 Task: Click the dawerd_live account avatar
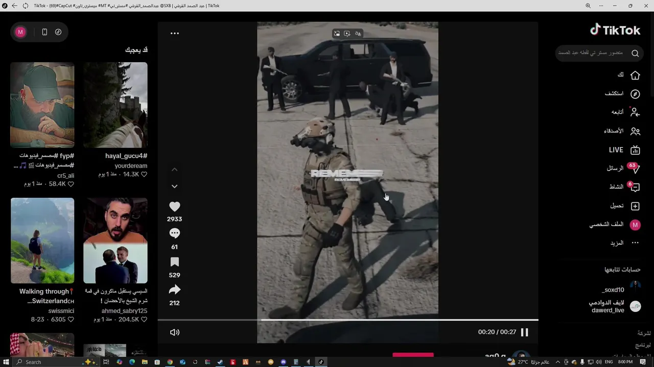click(635, 306)
